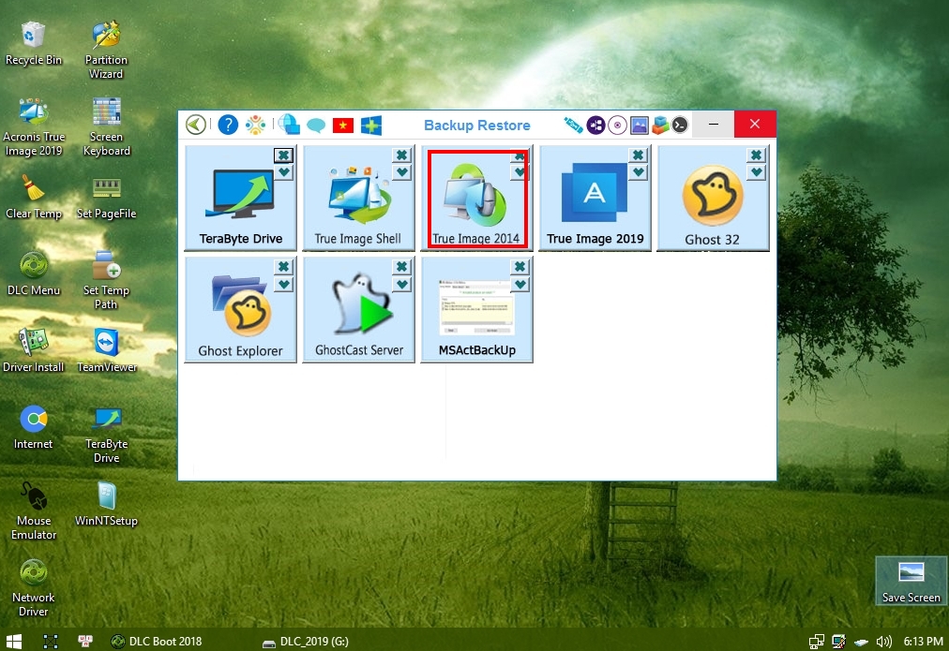Select the Clear Temp desktop icon
The width and height of the screenshot is (949, 651).
[x=33, y=197]
